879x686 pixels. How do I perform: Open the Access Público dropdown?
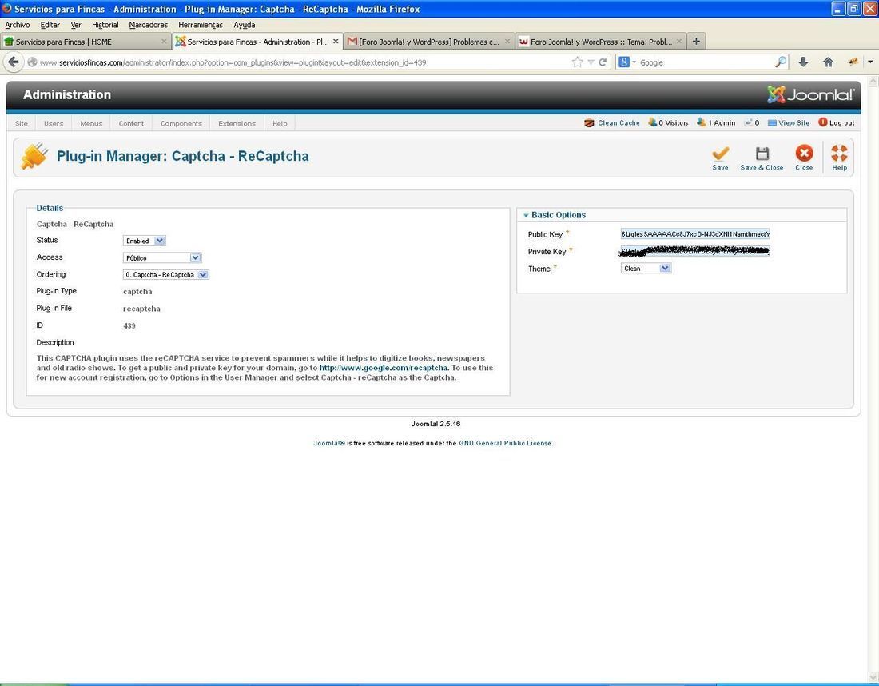coord(162,258)
